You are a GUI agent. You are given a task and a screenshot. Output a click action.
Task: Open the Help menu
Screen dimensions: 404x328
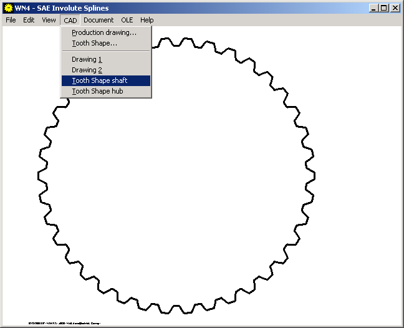[x=147, y=20]
